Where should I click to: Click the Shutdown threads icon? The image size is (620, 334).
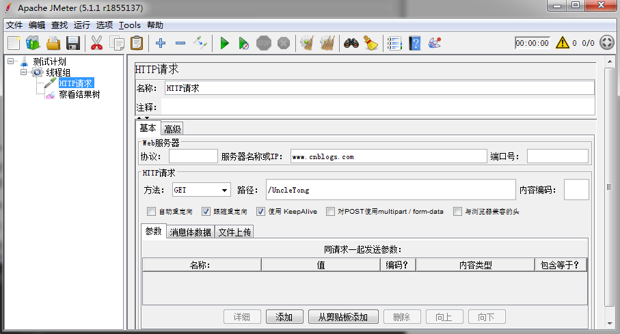284,43
